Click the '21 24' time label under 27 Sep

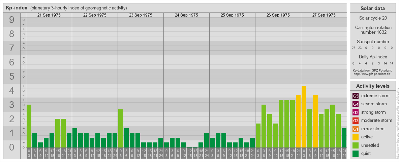tap(344, 153)
